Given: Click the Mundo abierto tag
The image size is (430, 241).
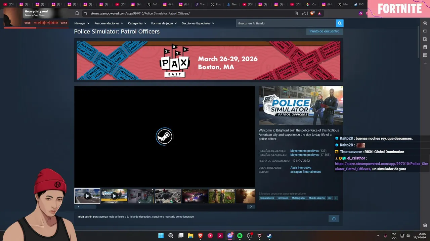Looking at the screenshot, I should click(x=317, y=198).
